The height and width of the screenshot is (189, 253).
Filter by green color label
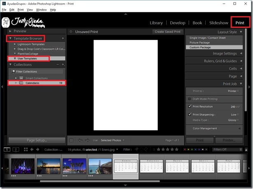[x=192, y=150]
